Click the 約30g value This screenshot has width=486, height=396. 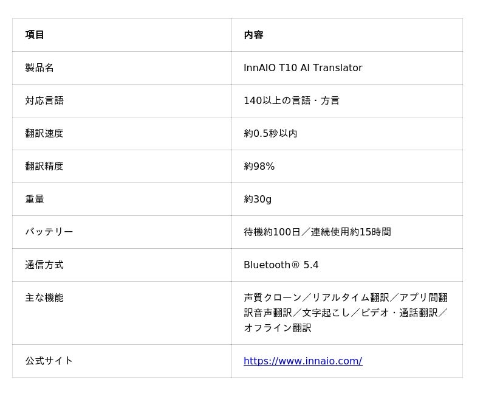click(x=258, y=199)
